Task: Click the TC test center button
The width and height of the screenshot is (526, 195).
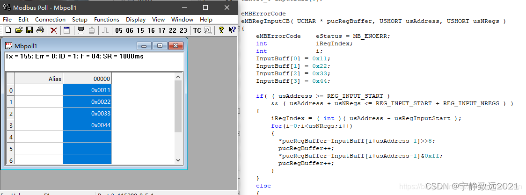Action: (x=197, y=30)
